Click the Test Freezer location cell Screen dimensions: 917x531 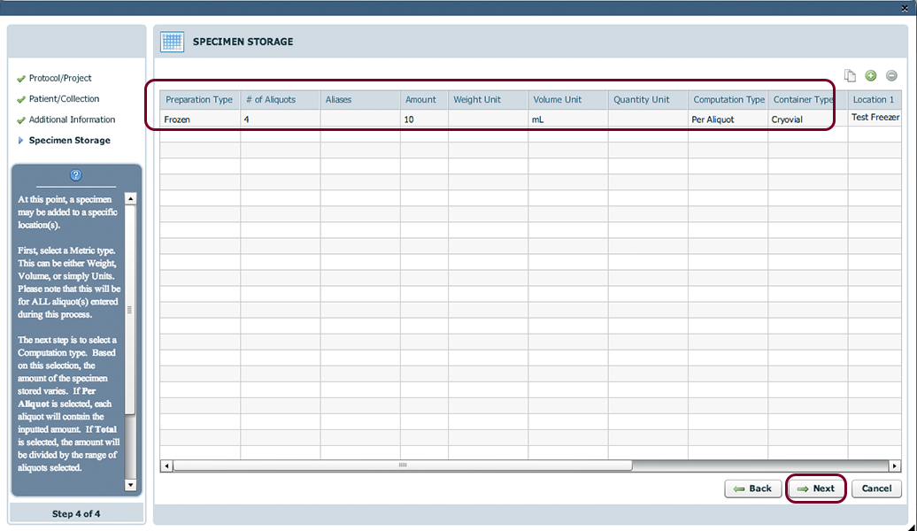[x=875, y=118]
